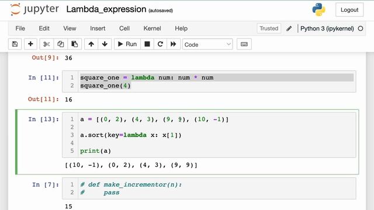Click the sorted list output text
This screenshot has height=210, width=374.
131,165
